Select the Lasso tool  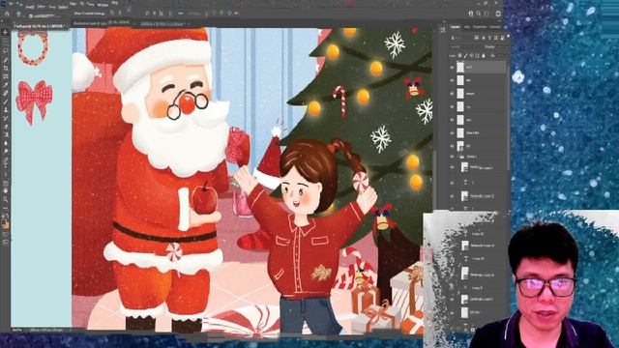point(5,50)
